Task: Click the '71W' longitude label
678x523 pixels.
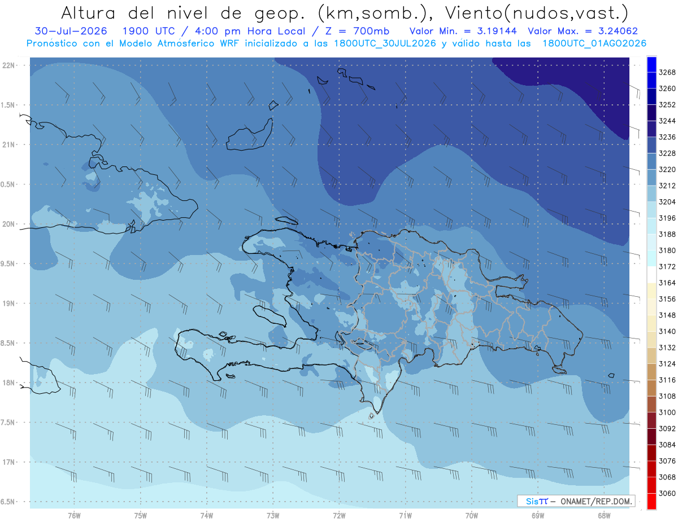Action: pos(405,515)
